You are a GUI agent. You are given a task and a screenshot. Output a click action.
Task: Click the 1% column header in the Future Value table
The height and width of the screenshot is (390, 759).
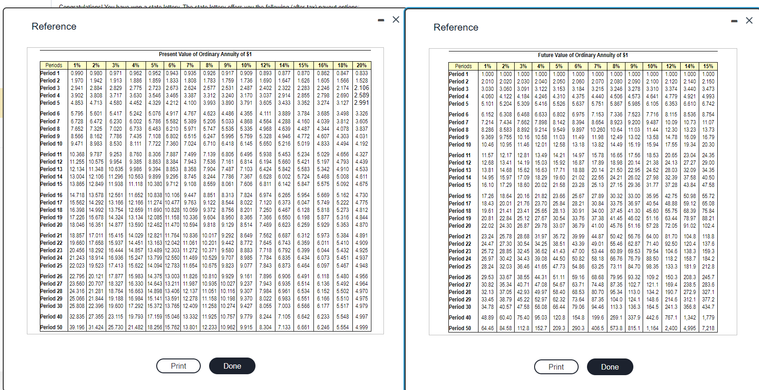point(488,66)
